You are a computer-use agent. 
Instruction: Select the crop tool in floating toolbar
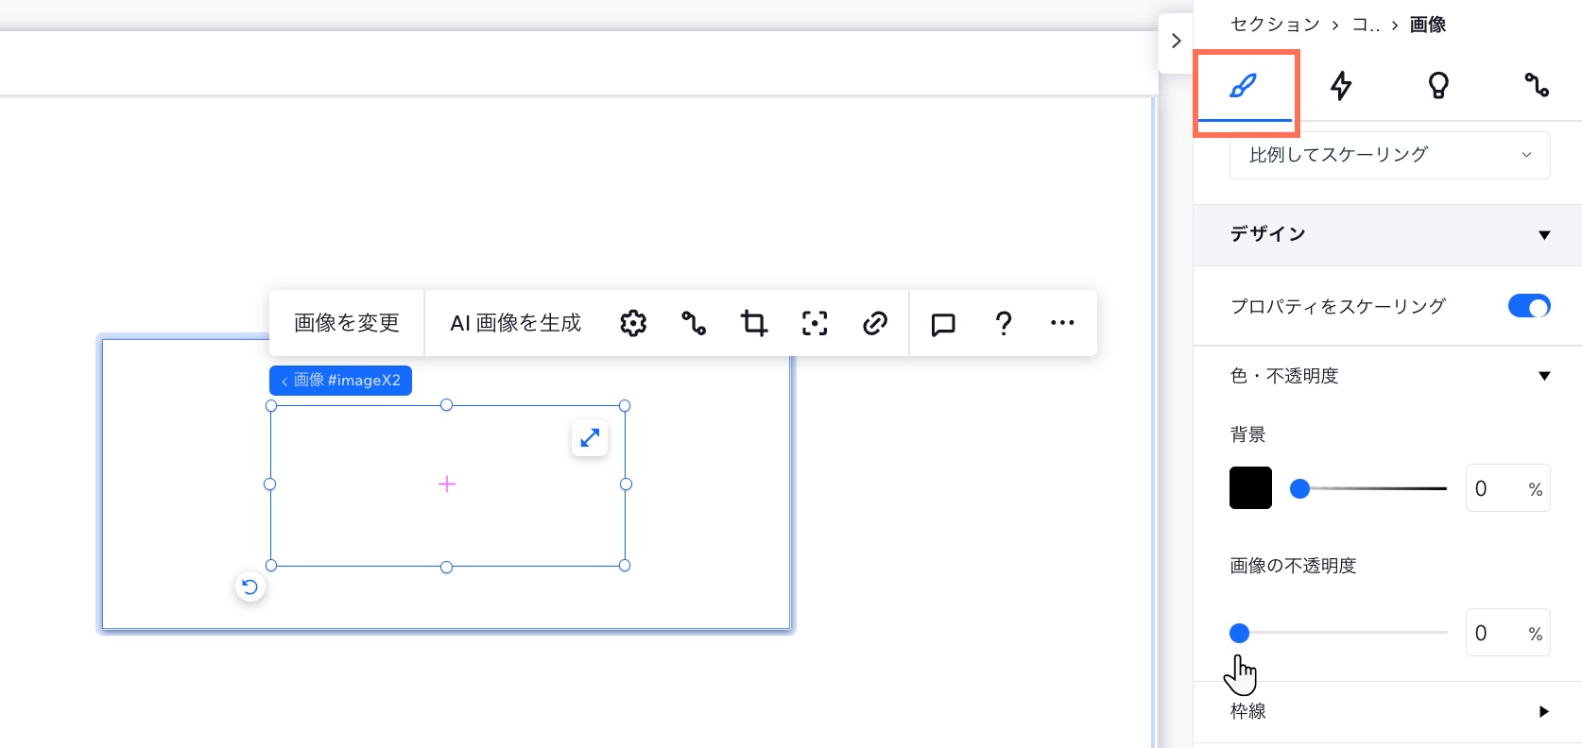coord(754,323)
